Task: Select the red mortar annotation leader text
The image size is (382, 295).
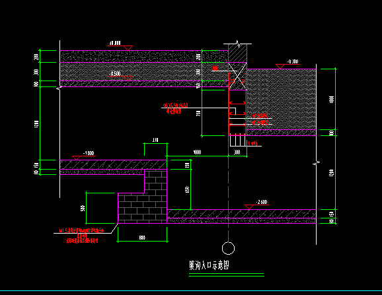Action: tap(81, 236)
